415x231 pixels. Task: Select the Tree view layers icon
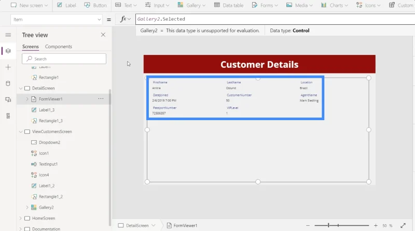click(8, 51)
